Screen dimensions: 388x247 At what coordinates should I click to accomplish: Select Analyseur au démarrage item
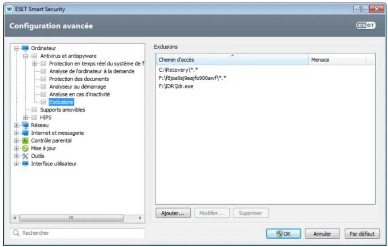tap(77, 87)
